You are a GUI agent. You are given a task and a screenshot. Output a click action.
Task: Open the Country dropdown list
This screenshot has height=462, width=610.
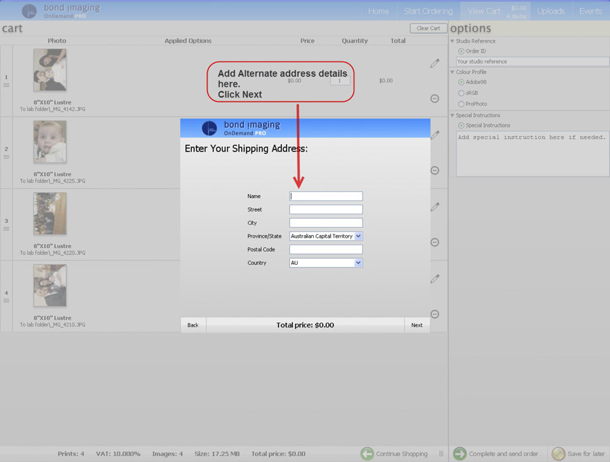359,263
